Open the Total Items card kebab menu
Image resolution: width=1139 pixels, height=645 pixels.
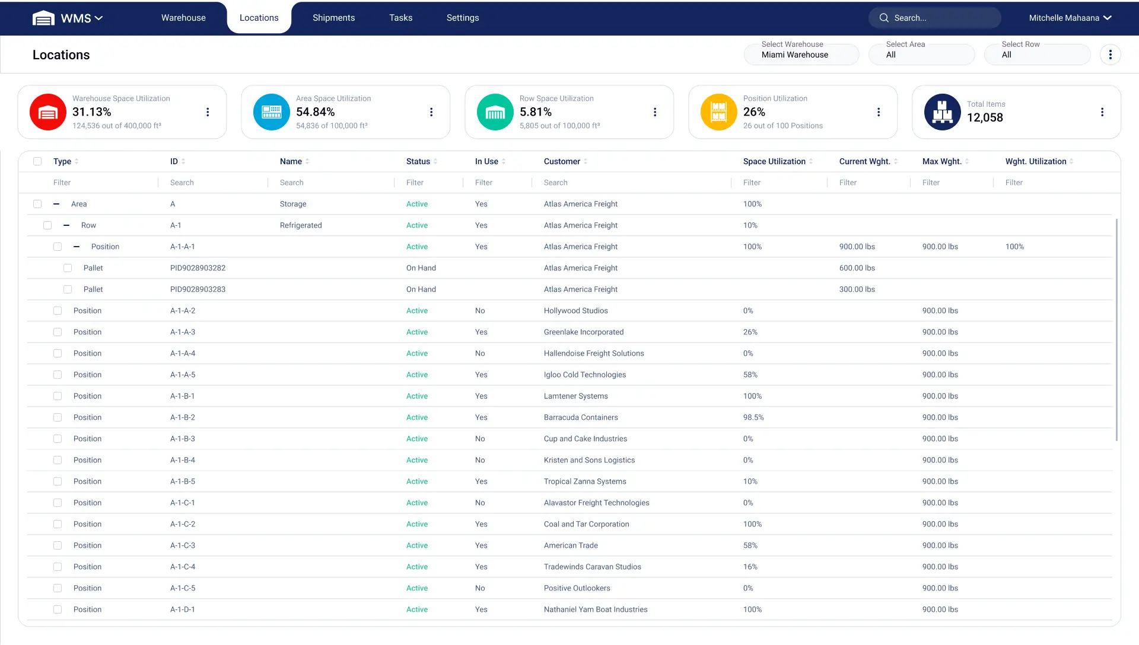point(1102,112)
